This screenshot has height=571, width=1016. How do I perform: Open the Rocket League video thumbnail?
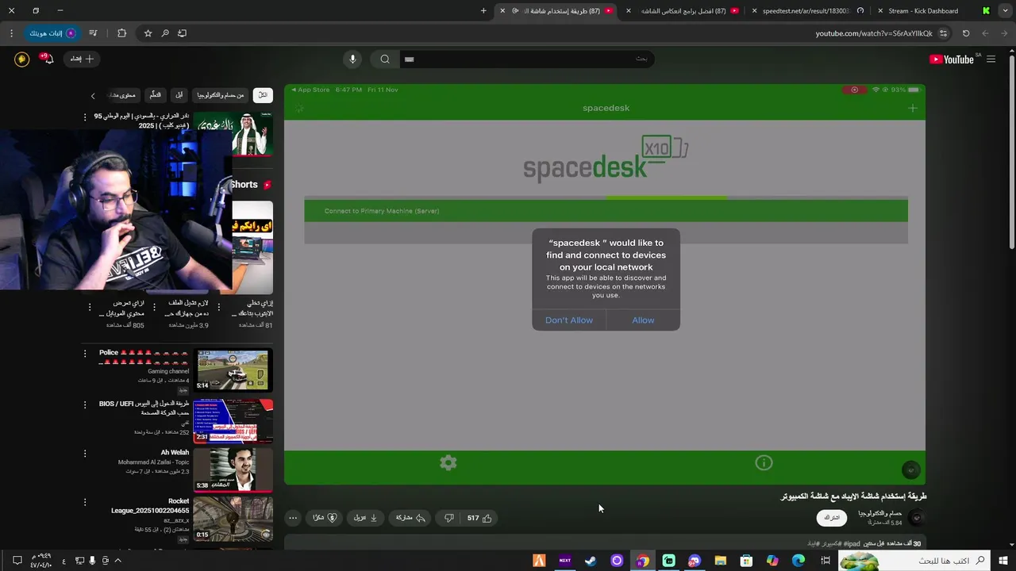[233, 519]
